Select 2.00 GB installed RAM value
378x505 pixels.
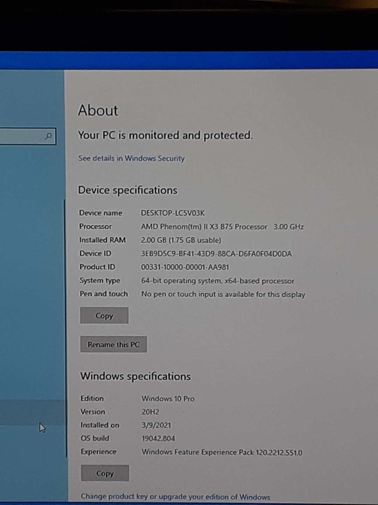point(181,240)
